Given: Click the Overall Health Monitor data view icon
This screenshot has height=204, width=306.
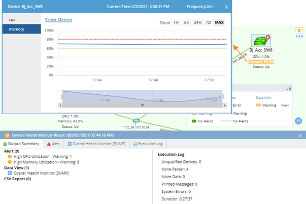Looking at the screenshot, I should [10, 173].
